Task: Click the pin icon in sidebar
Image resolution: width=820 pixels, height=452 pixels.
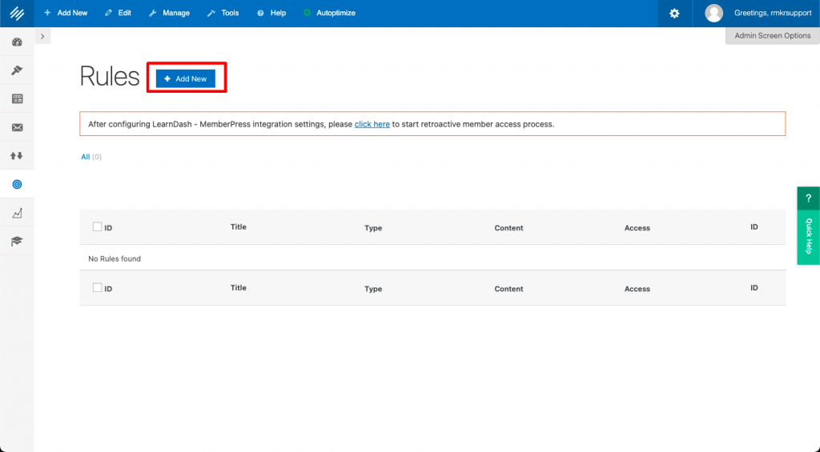Action: (x=17, y=70)
